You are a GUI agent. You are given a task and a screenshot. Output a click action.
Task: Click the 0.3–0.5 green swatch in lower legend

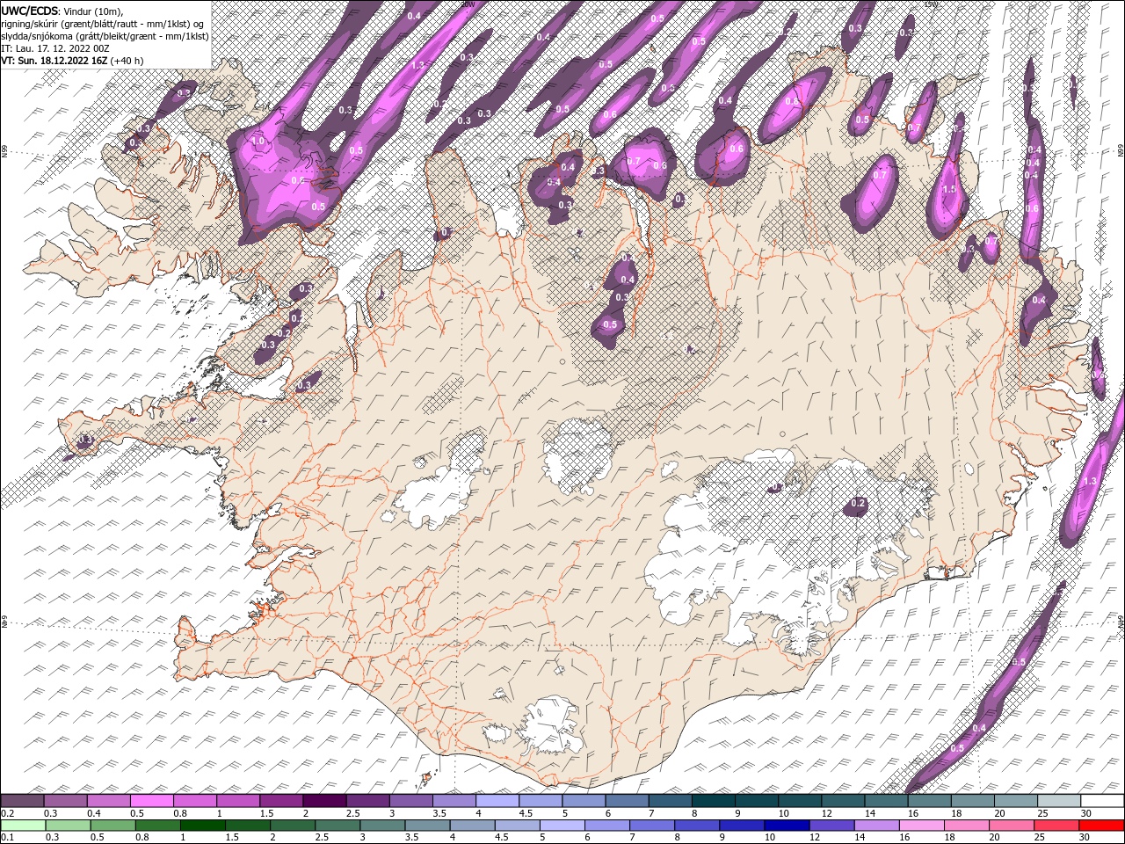(68, 826)
